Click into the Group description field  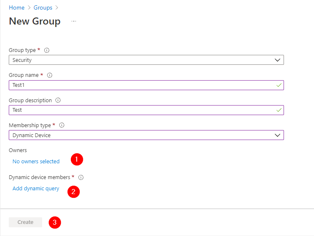click(x=142, y=110)
